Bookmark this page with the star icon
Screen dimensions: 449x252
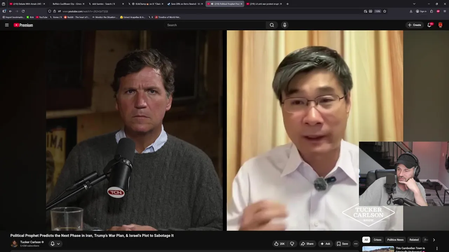384,11
